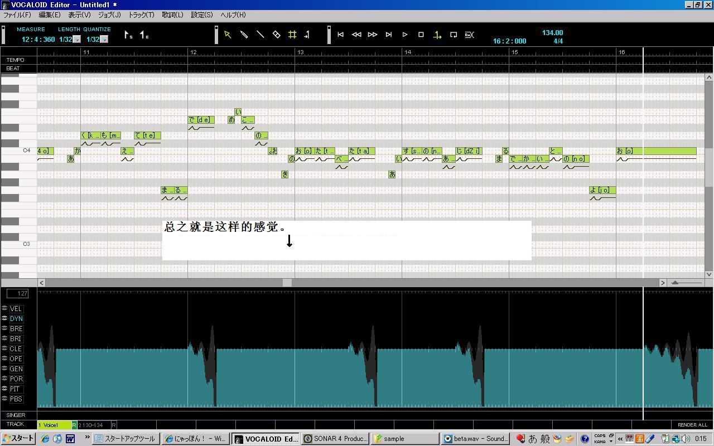This screenshot has width=714, height=446.
Task: Select the arrow pointer tool
Action: click(x=228, y=35)
